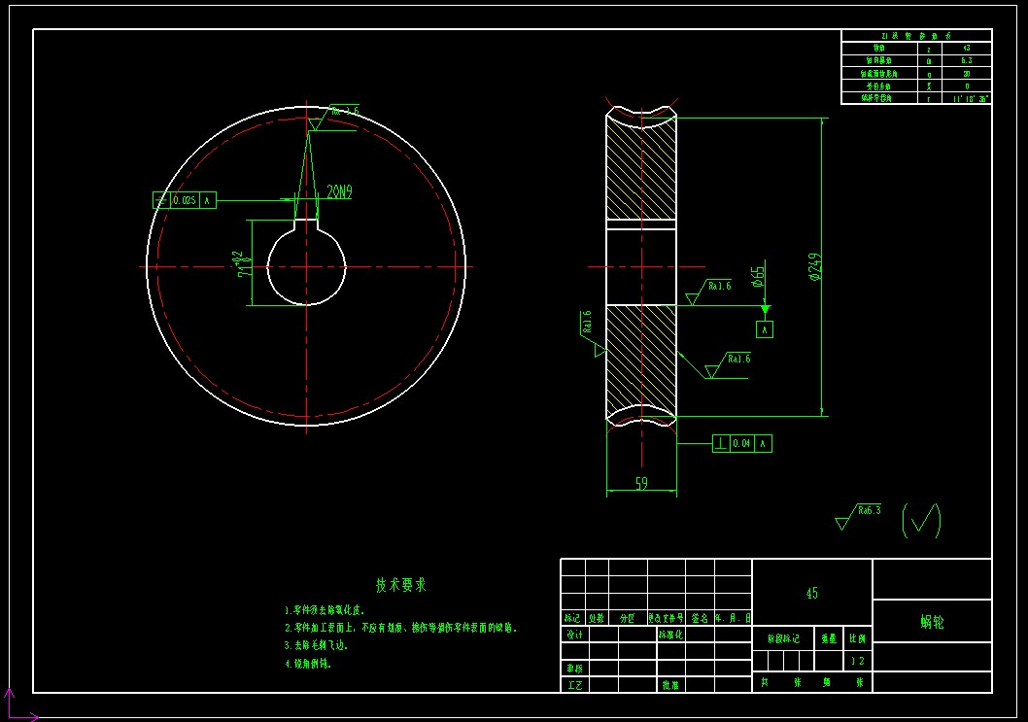The width and height of the screenshot is (1028, 722).
Task: Select the Ra6.3 surface roughness symbol
Action: click(x=858, y=517)
